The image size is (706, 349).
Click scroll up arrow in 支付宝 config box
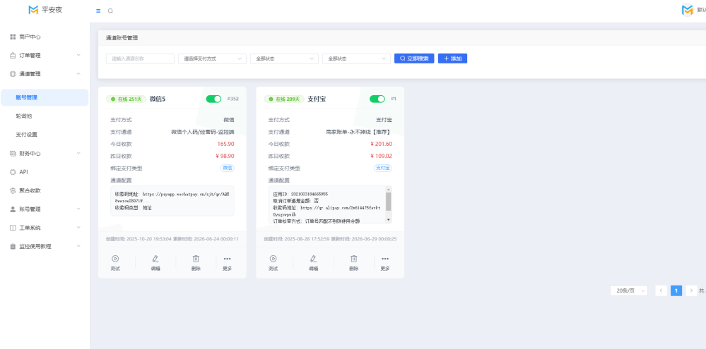click(389, 190)
